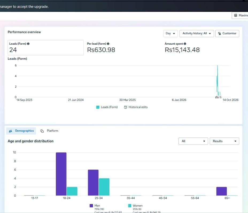Click the calendar icon in the date button

[x=236, y=15]
